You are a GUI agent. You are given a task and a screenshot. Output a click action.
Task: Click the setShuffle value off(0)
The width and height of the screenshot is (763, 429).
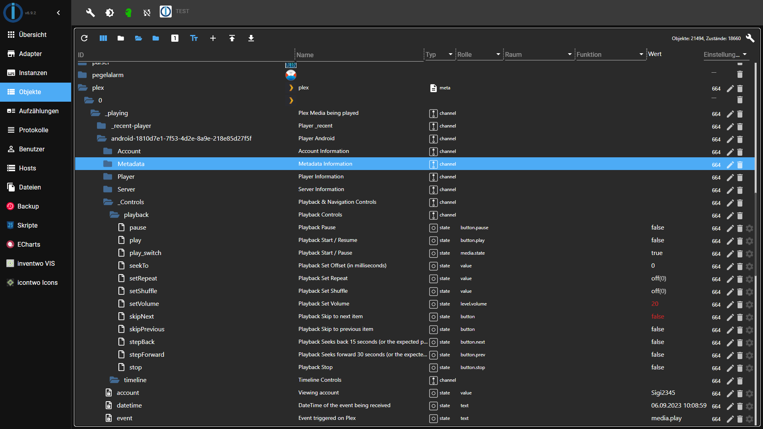click(658, 291)
